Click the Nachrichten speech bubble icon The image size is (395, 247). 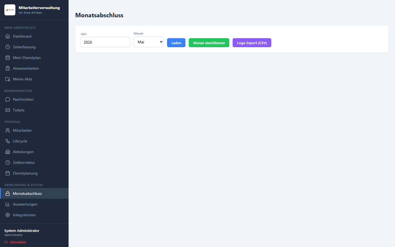8,99
